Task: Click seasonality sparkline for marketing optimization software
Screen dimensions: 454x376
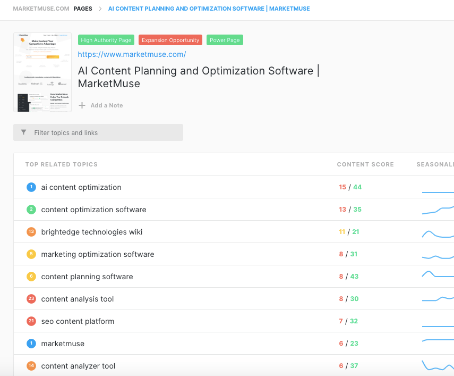Action: click(438, 257)
